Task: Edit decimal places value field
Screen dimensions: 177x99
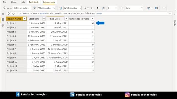Action: pos(111,8)
